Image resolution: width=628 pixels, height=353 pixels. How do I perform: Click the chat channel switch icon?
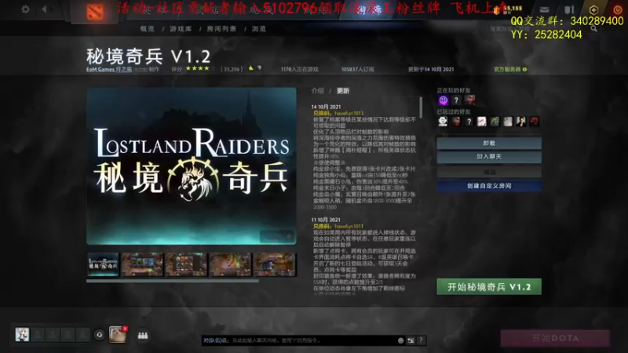(x=411, y=340)
